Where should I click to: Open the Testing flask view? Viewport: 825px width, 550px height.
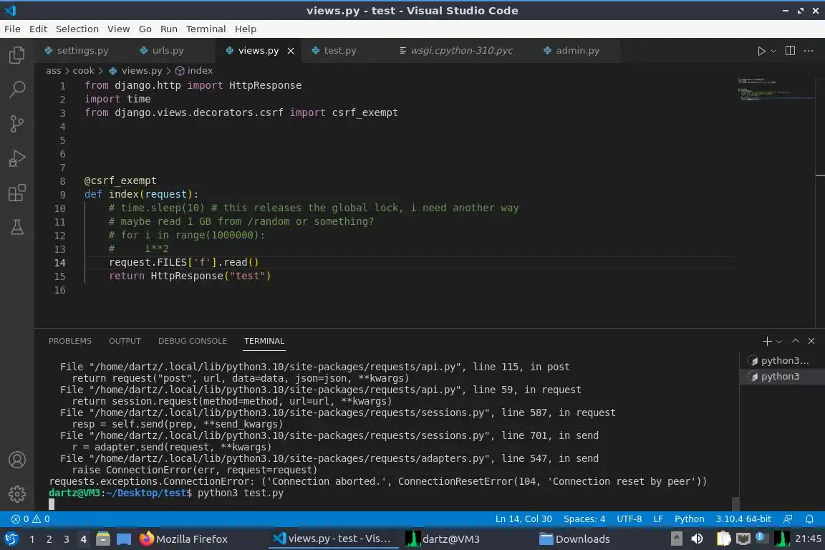[17, 227]
